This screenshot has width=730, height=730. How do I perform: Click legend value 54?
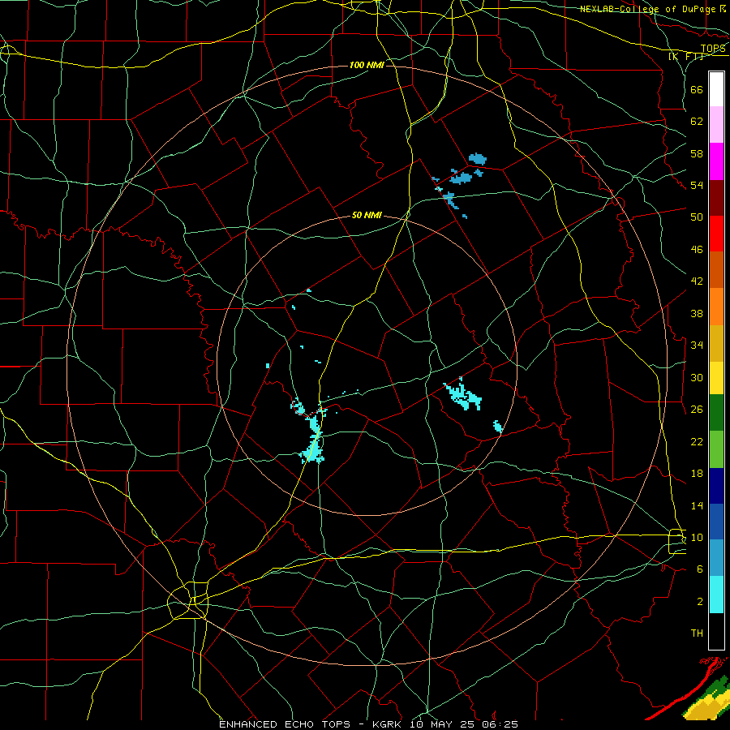[697, 185]
